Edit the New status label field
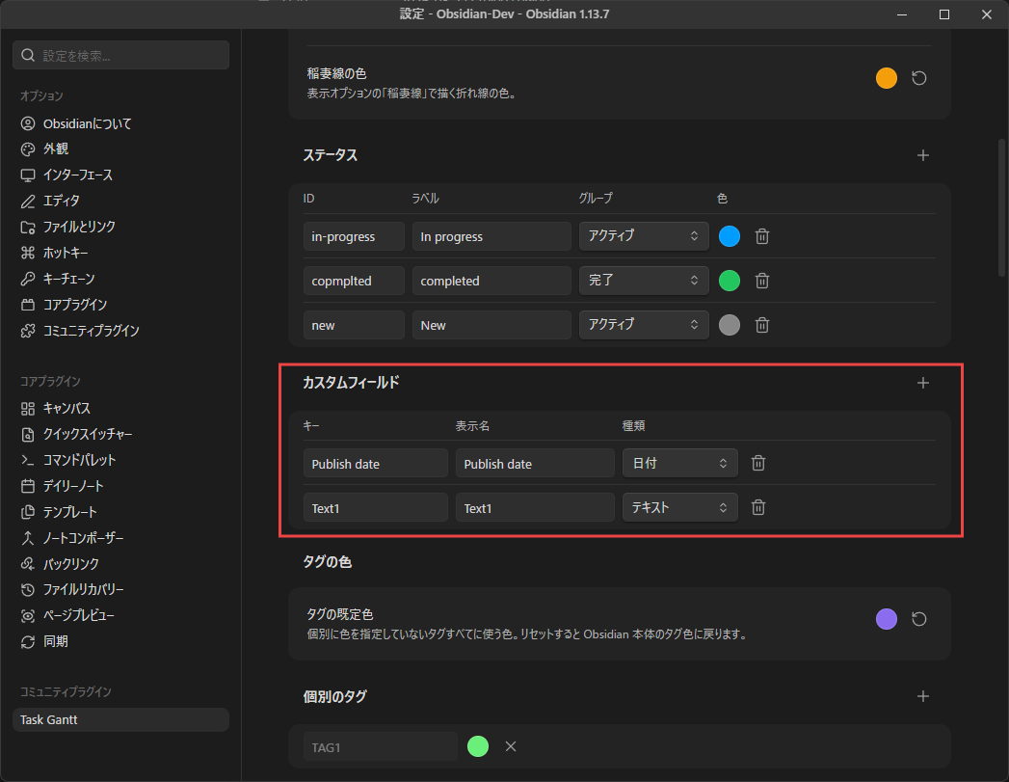The height and width of the screenshot is (782, 1009). (491, 325)
